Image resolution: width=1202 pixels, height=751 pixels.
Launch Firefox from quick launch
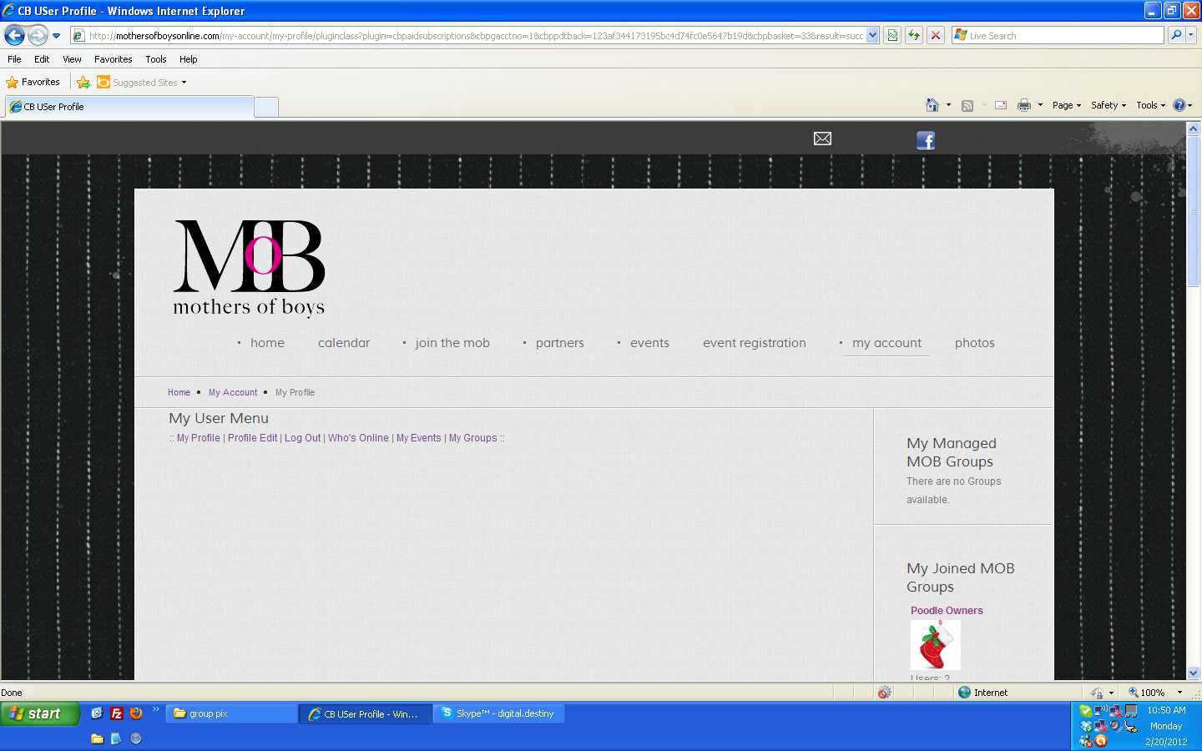(136, 713)
